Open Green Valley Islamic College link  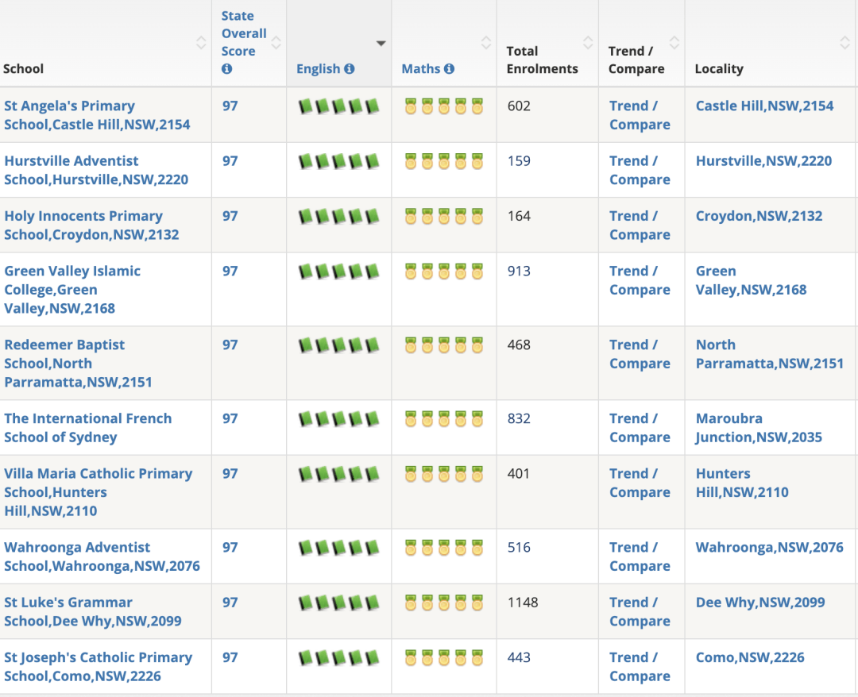(x=72, y=290)
